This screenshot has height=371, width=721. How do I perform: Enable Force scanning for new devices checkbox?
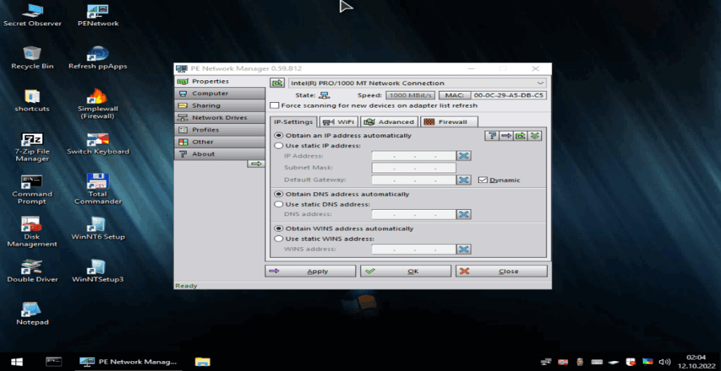[275, 106]
